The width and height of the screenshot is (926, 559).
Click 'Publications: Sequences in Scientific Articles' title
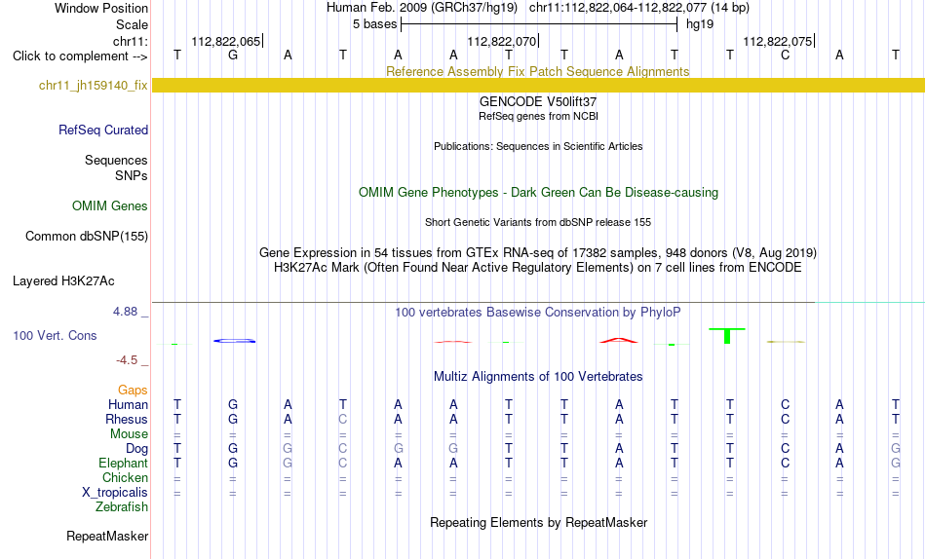(x=538, y=146)
